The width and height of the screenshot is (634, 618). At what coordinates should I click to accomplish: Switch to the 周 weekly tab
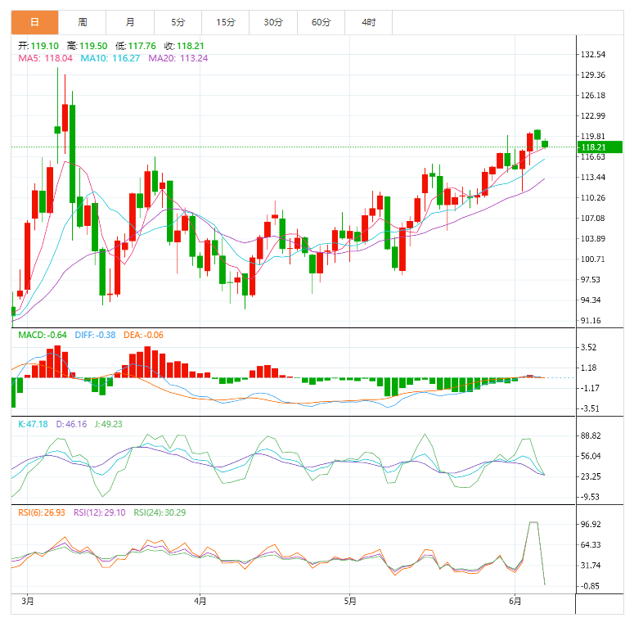pos(83,22)
